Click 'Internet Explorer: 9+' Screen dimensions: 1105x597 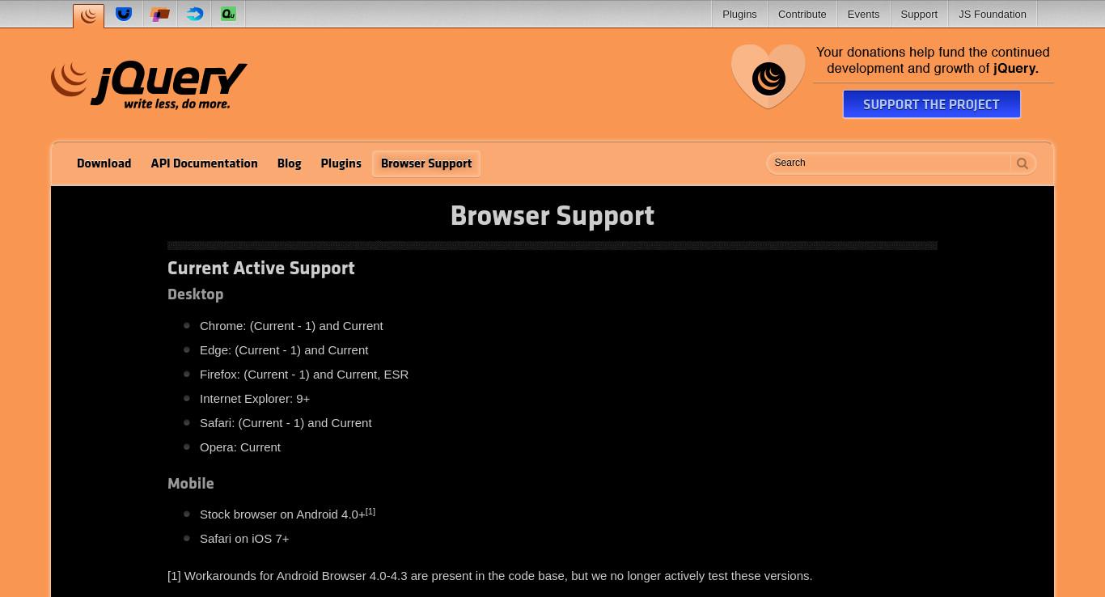tap(255, 399)
